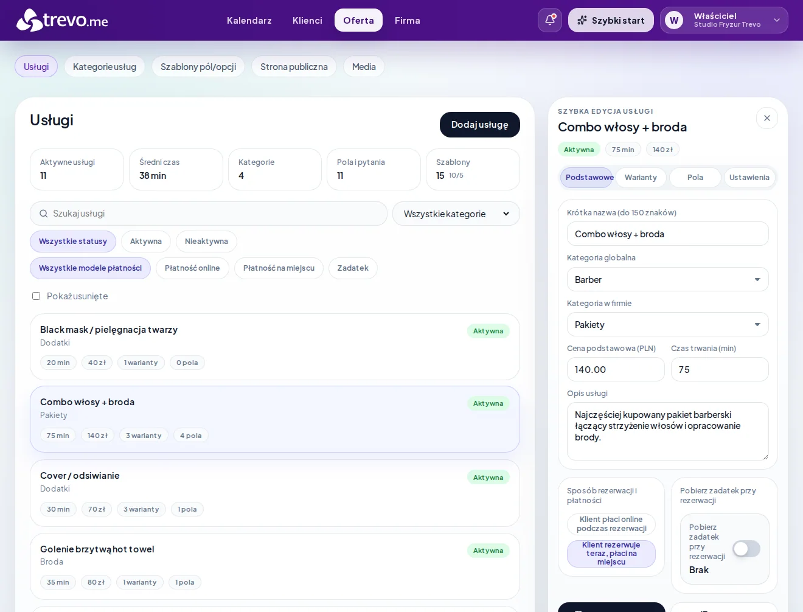
Task: Click the 4 pola chip on Combo
Action: click(x=190, y=436)
